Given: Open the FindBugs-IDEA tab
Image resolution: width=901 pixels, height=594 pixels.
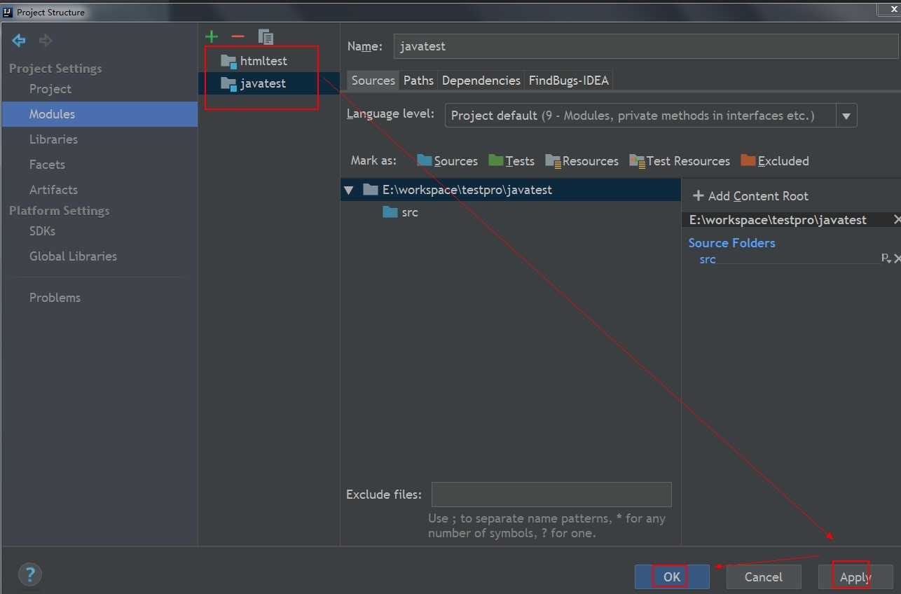Looking at the screenshot, I should pyautogui.click(x=569, y=81).
